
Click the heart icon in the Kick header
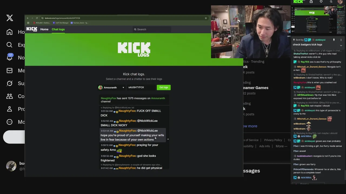[x=321, y=2]
